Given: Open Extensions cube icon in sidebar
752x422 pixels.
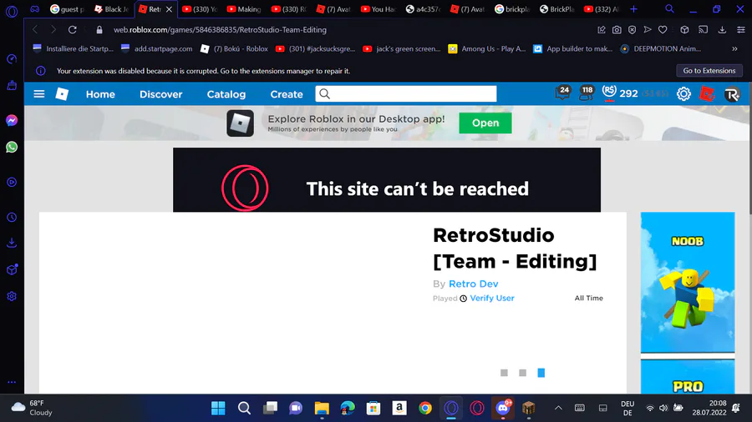Looking at the screenshot, I should [12, 270].
